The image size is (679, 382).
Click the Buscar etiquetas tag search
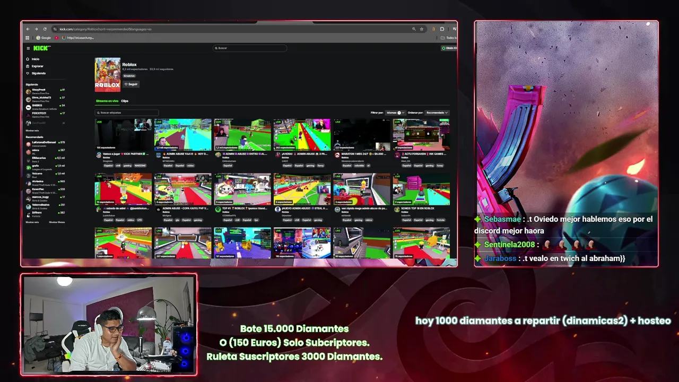[x=127, y=112]
